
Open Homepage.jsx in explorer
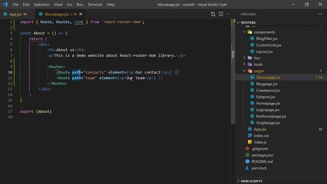click(268, 103)
